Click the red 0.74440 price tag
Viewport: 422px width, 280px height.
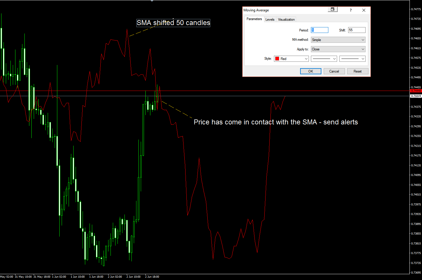click(416, 91)
